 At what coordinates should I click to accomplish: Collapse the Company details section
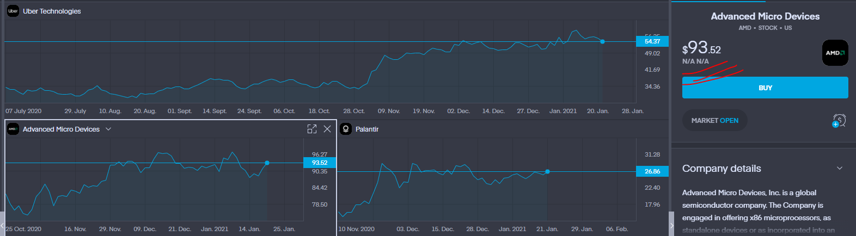click(x=839, y=169)
